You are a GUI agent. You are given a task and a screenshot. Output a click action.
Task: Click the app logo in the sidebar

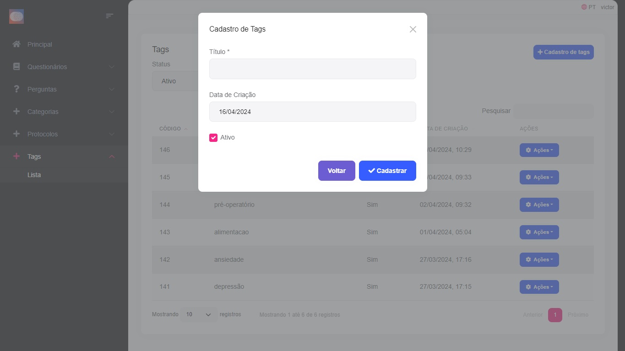coord(16,16)
